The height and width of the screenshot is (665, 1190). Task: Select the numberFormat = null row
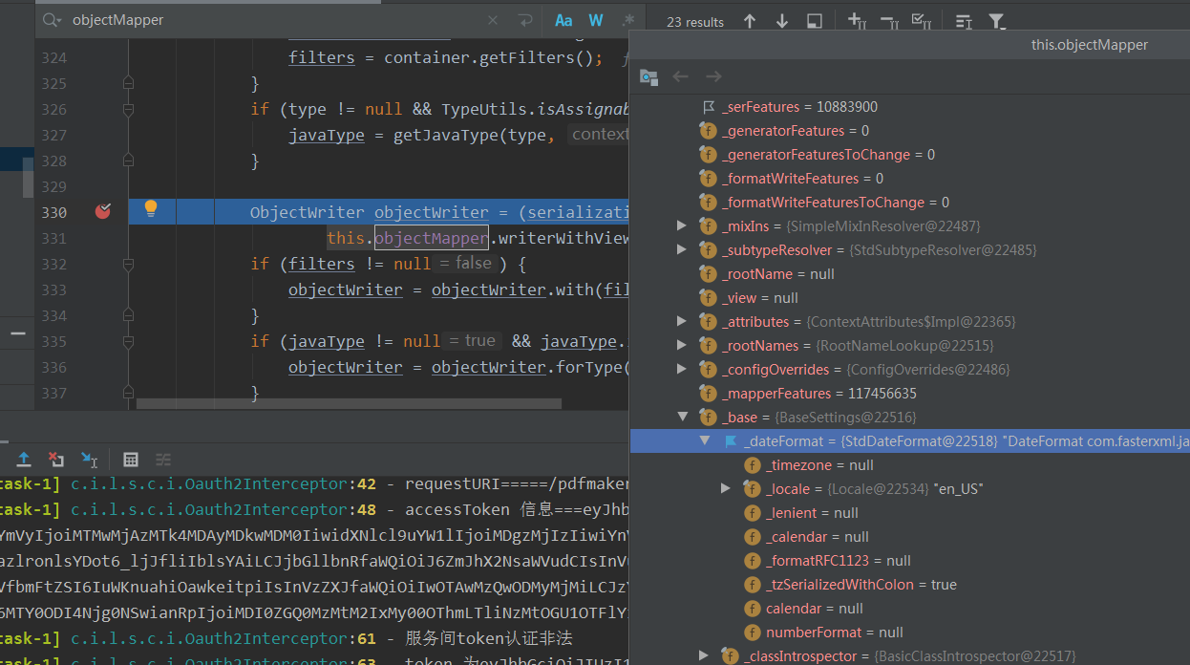click(910, 633)
